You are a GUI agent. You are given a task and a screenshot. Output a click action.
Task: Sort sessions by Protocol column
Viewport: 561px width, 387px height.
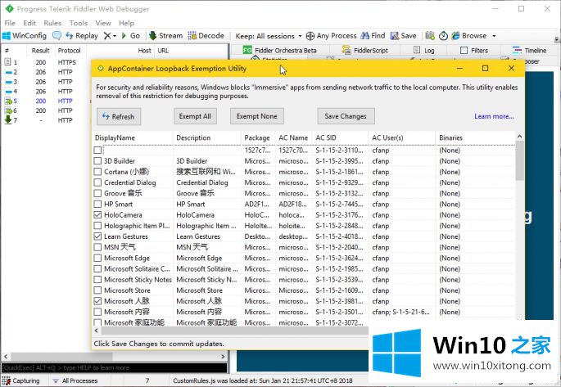coord(70,51)
